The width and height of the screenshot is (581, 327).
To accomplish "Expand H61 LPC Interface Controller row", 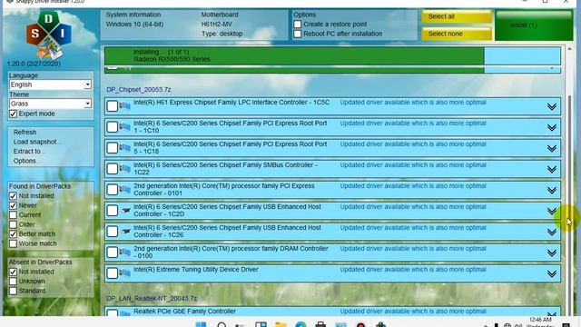I will coord(552,107).
